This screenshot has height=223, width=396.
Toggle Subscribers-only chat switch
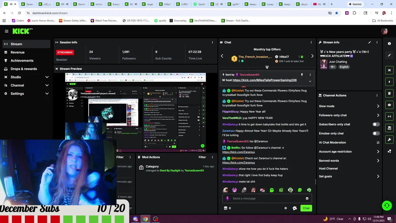pos(376,124)
